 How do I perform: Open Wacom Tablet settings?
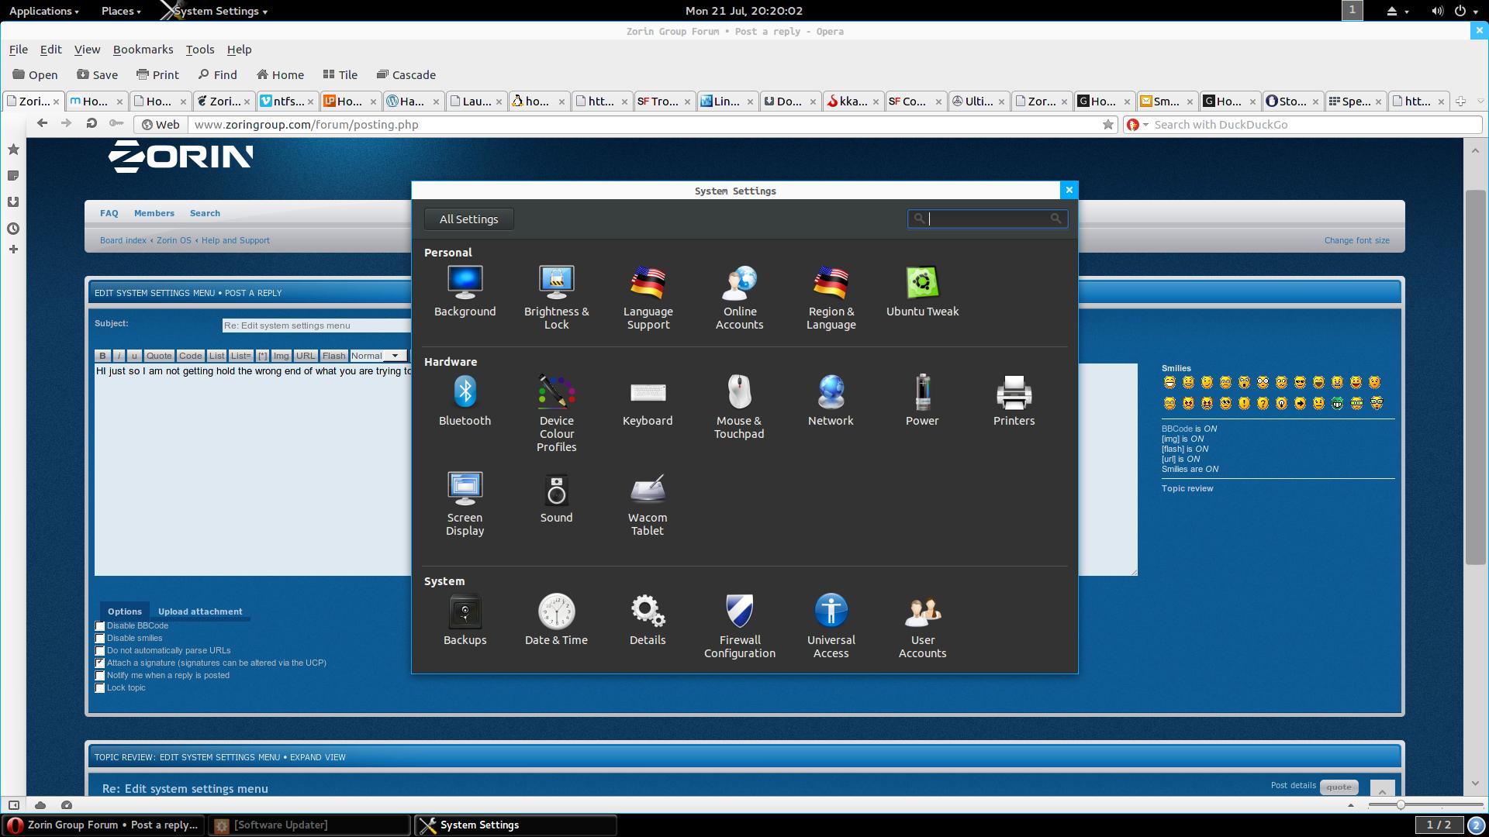pyautogui.click(x=648, y=504)
